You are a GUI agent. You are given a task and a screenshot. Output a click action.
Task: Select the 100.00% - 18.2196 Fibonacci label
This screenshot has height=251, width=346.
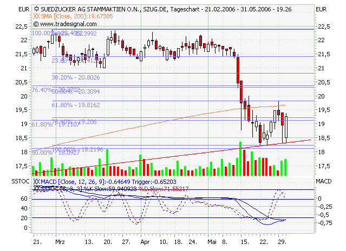(77, 149)
